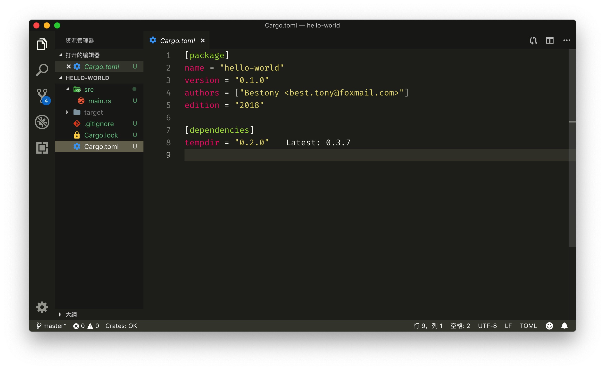
Task: Open the warnings count in status bar
Action: click(93, 326)
